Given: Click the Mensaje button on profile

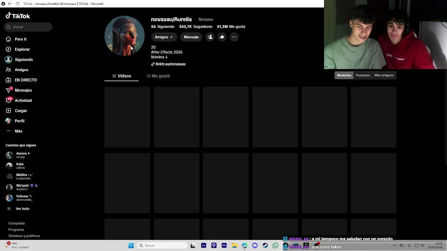Looking at the screenshot, I should (x=191, y=37).
